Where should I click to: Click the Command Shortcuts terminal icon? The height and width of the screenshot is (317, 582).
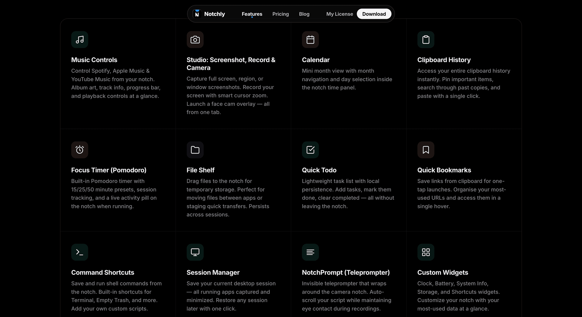point(80,252)
